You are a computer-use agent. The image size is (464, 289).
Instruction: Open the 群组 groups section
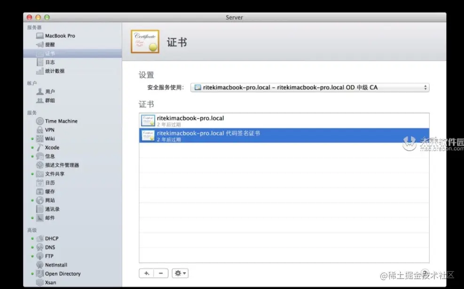46,101
